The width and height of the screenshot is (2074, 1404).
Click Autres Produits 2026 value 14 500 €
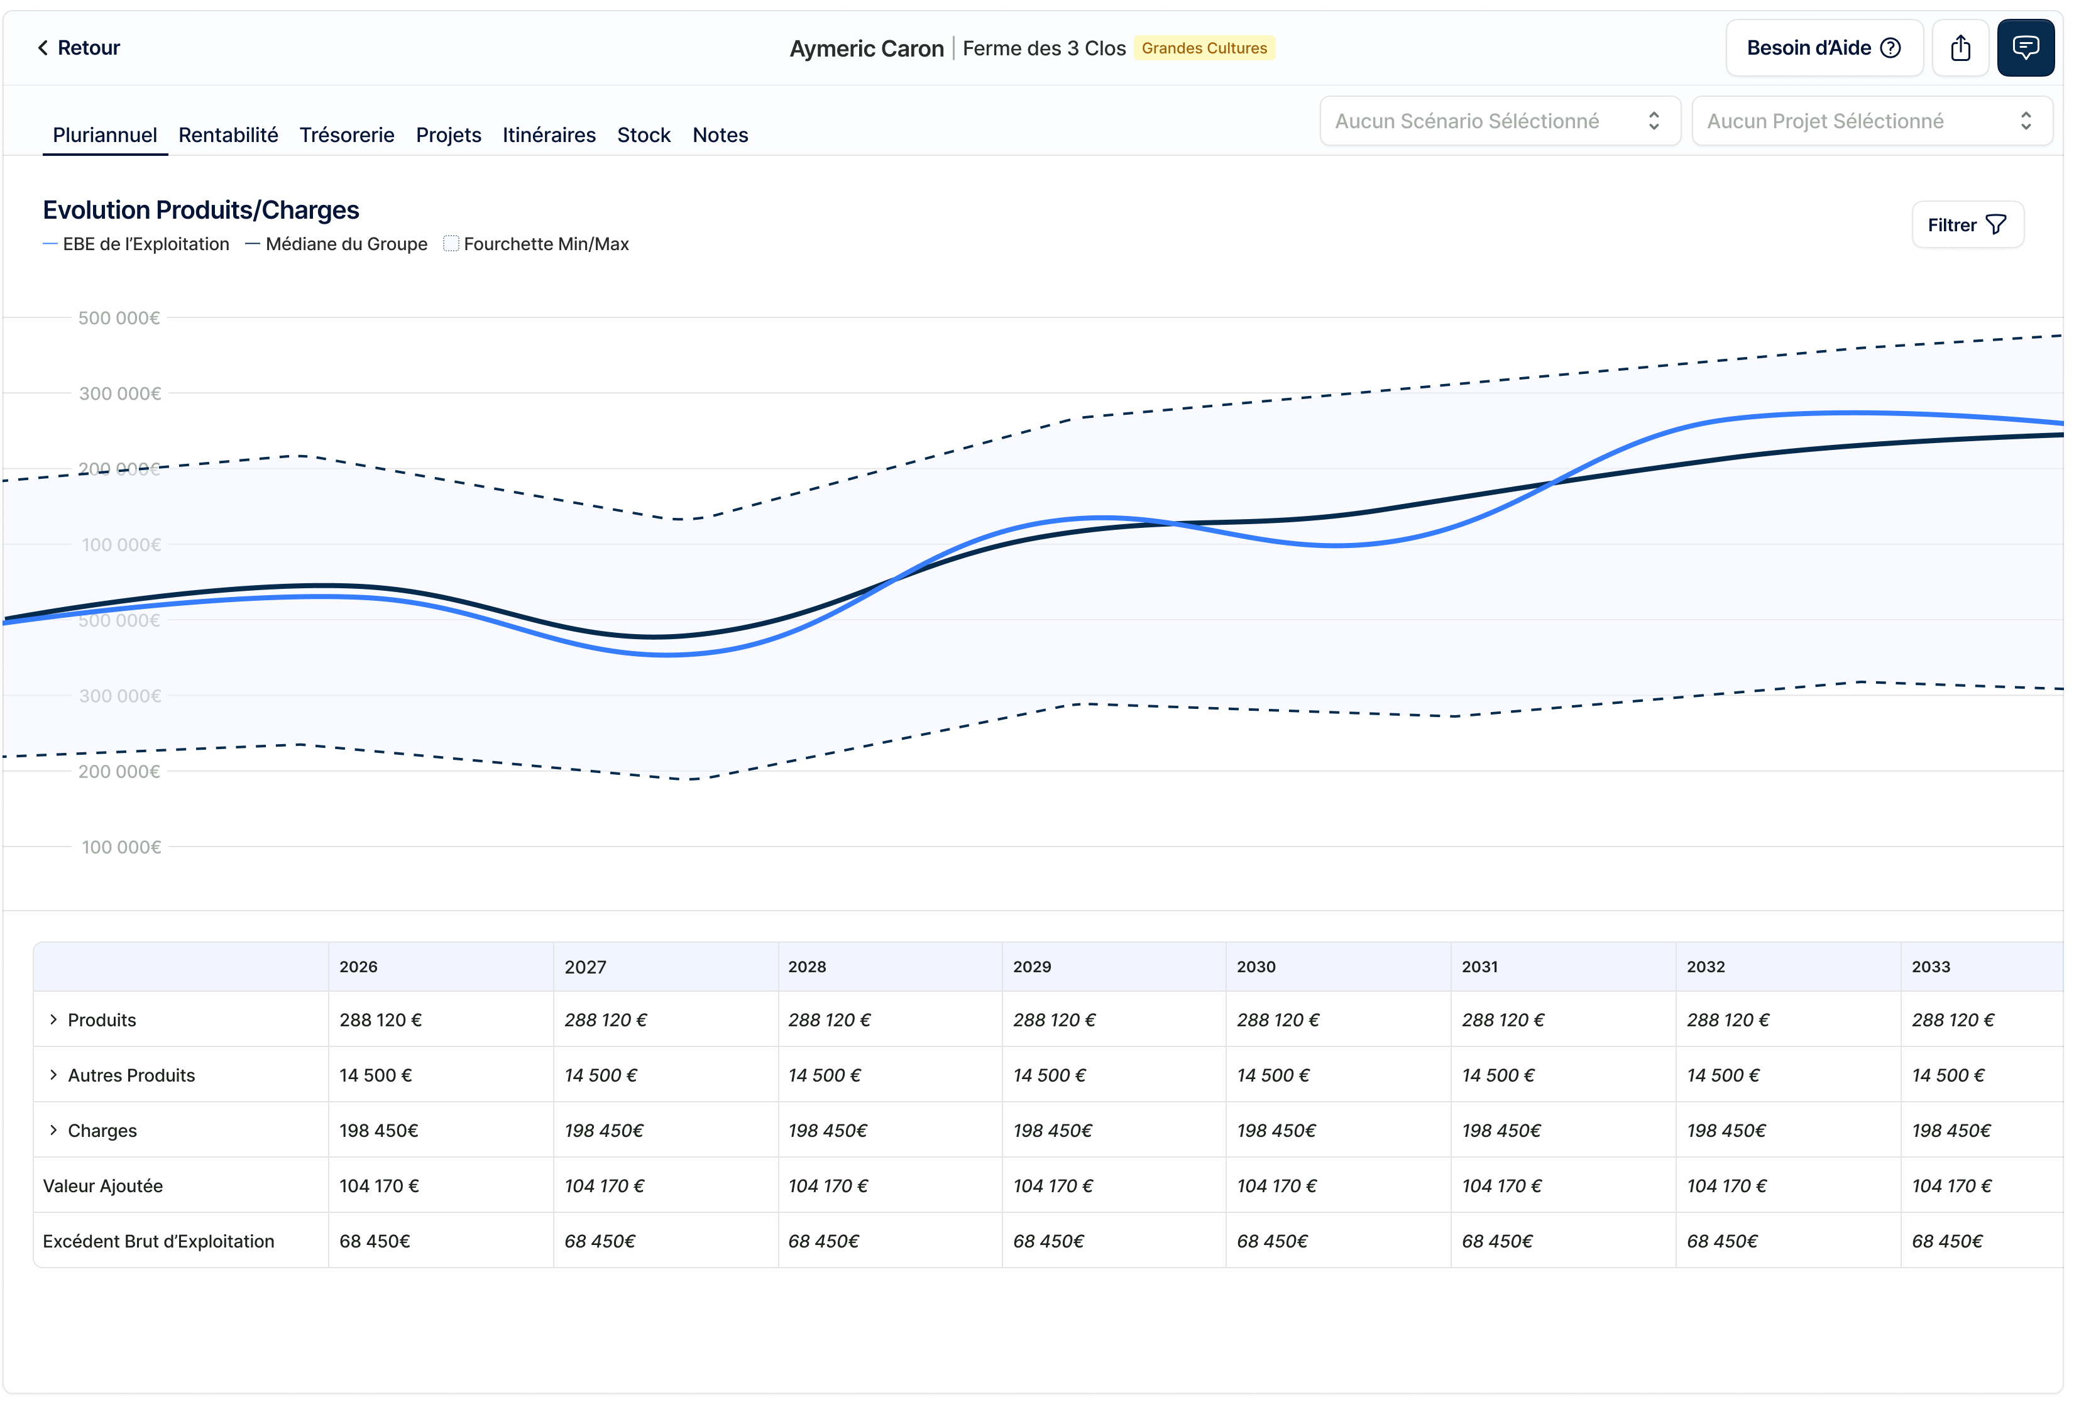coord(376,1075)
